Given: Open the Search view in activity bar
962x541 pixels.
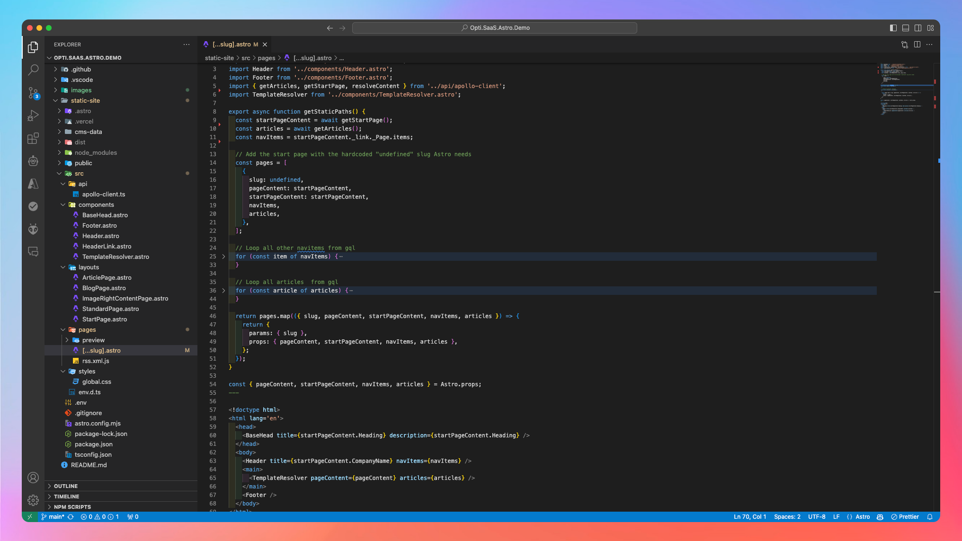Looking at the screenshot, I should point(33,70).
